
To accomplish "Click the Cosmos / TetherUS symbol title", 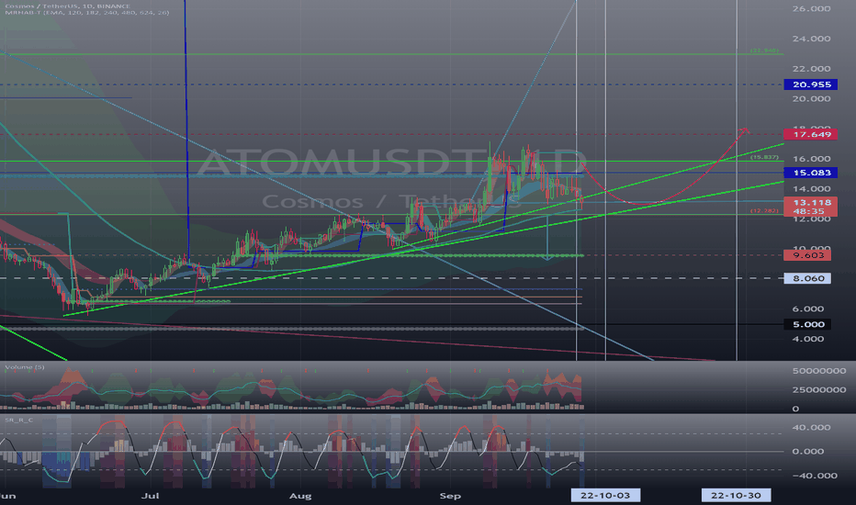I will pos(68,6).
